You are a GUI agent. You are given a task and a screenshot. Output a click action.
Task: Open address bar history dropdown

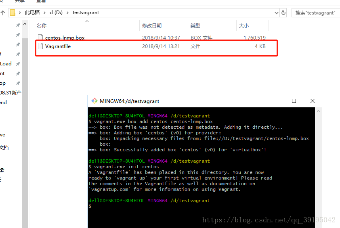click(277, 13)
